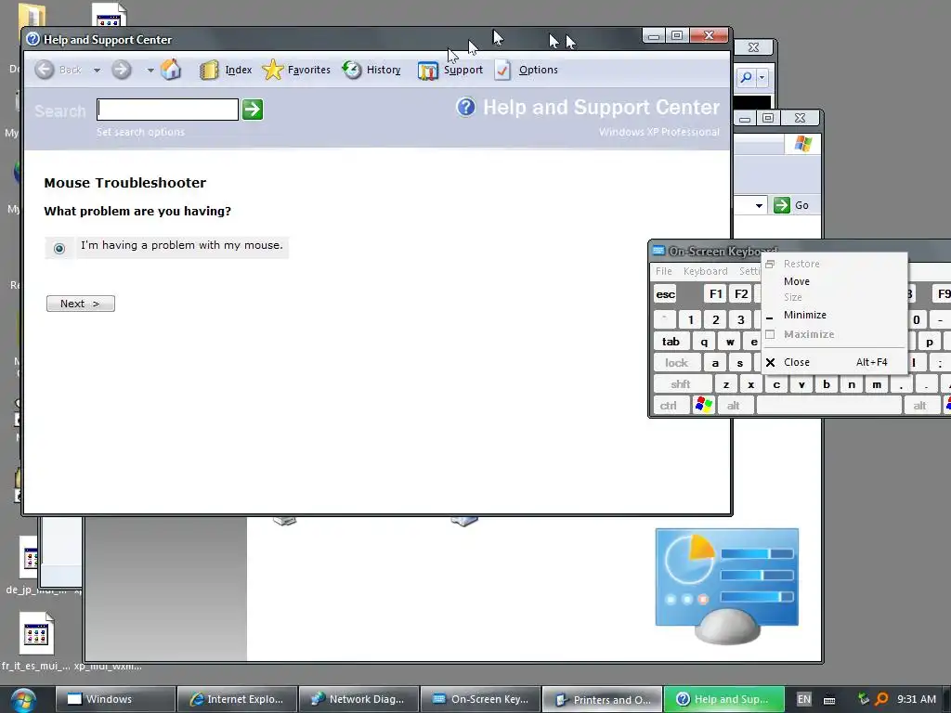Expand the address dropdown beside Go
The width and height of the screenshot is (951, 713).
coord(759,205)
